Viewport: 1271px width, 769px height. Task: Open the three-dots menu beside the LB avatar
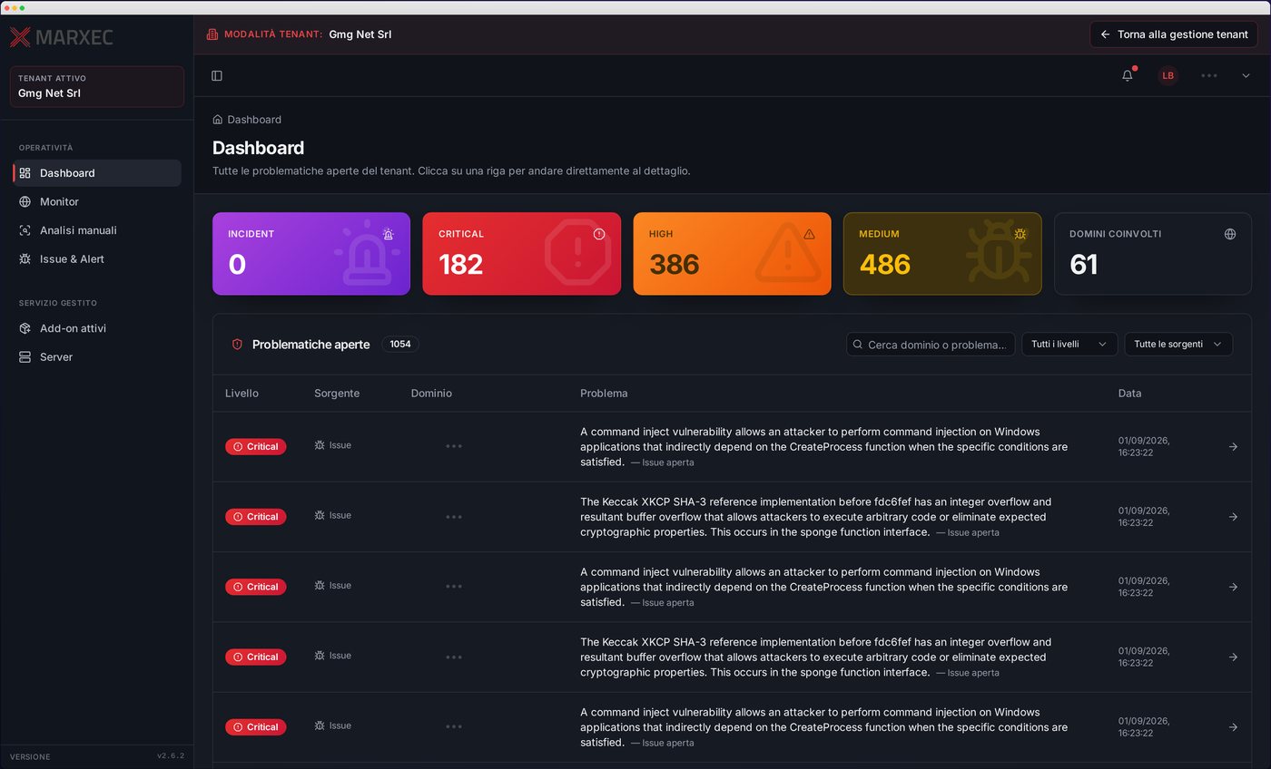[1209, 76]
